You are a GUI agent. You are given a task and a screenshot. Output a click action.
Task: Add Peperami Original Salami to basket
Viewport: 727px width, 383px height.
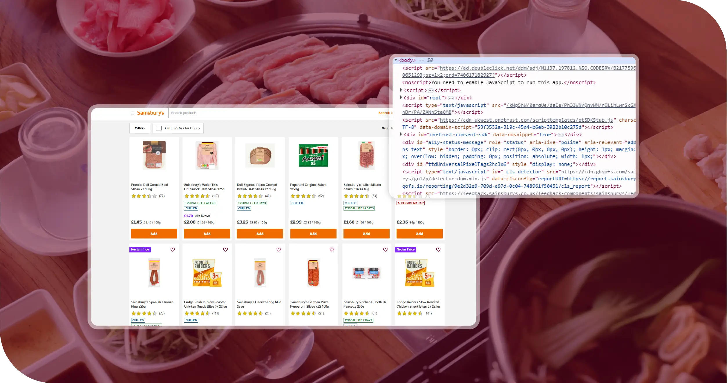(313, 234)
